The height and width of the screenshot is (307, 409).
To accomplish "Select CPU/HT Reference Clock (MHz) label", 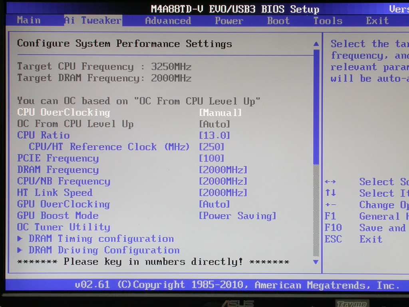I will click(109, 147).
